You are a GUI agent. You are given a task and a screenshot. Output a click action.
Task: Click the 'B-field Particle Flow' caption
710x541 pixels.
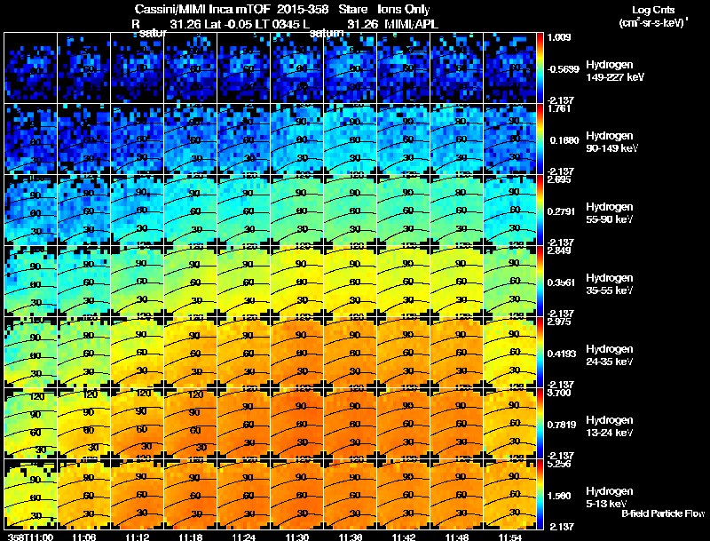coord(663,513)
